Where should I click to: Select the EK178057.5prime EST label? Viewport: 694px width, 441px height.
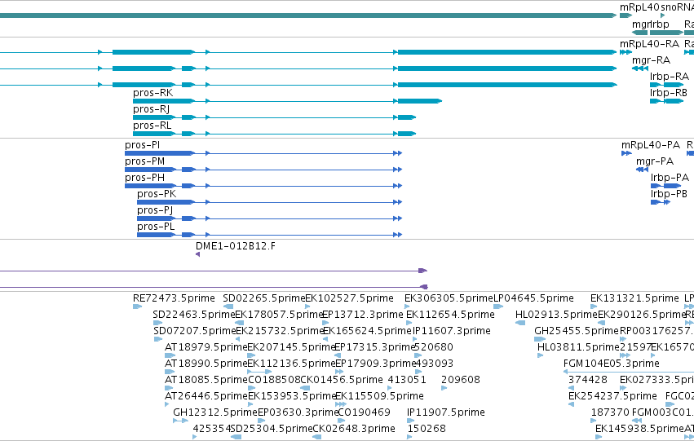click(x=279, y=315)
